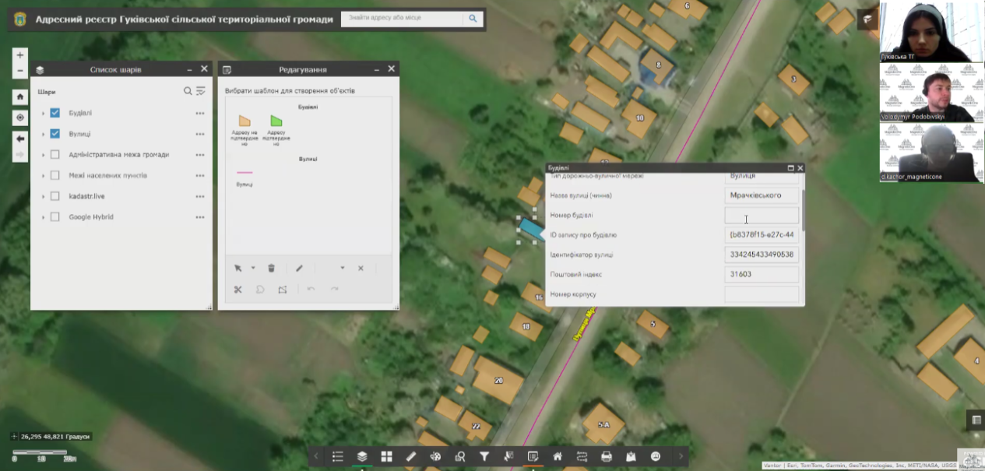Expand the Вулиці layer tree

tap(43, 134)
